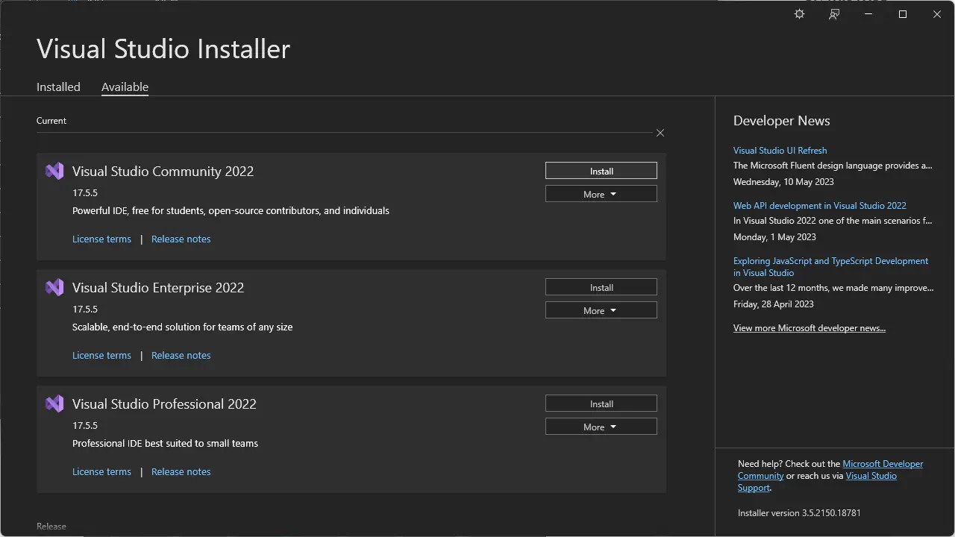The height and width of the screenshot is (537, 955).
Task: Open Web API development in Visual Studio 2022 article
Action: click(x=820, y=205)
